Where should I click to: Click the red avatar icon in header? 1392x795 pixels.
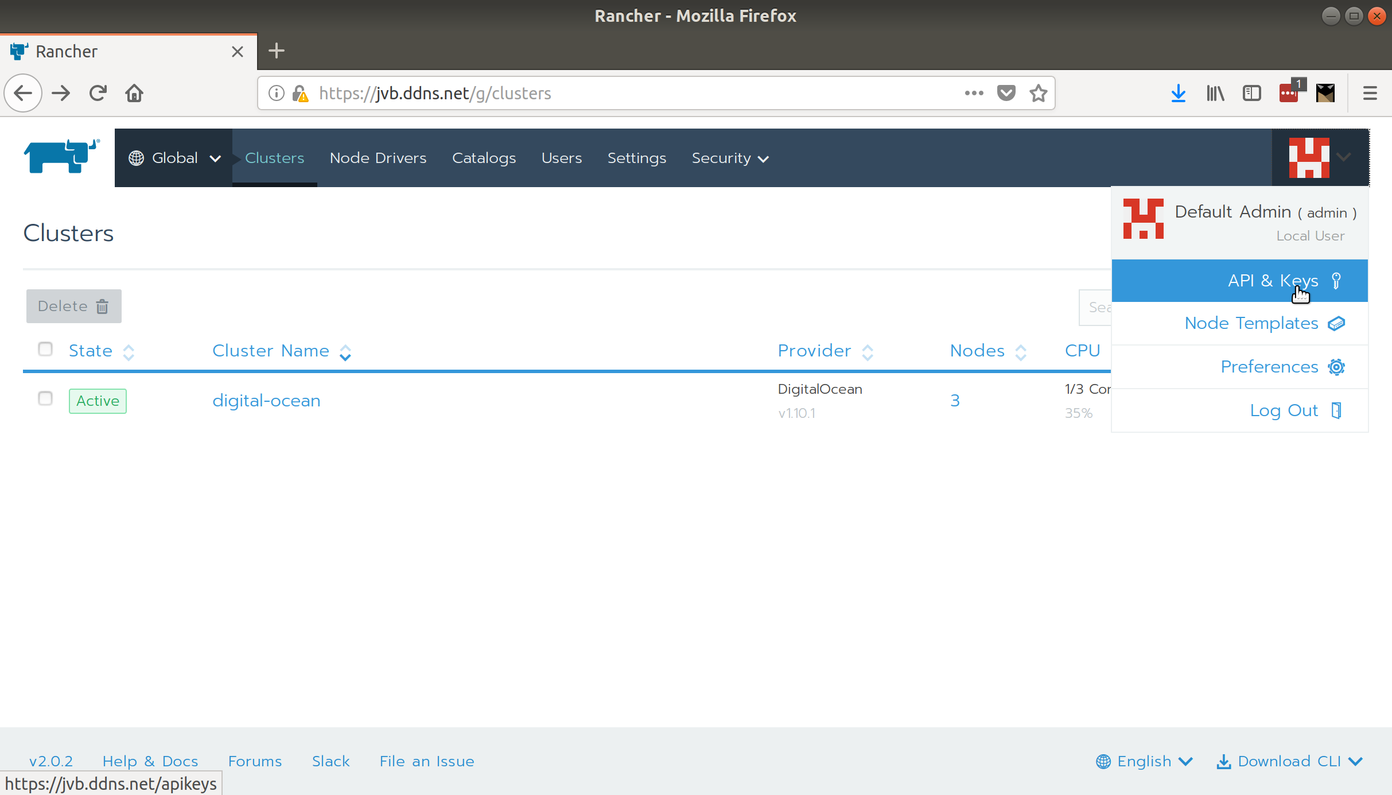1309,157
